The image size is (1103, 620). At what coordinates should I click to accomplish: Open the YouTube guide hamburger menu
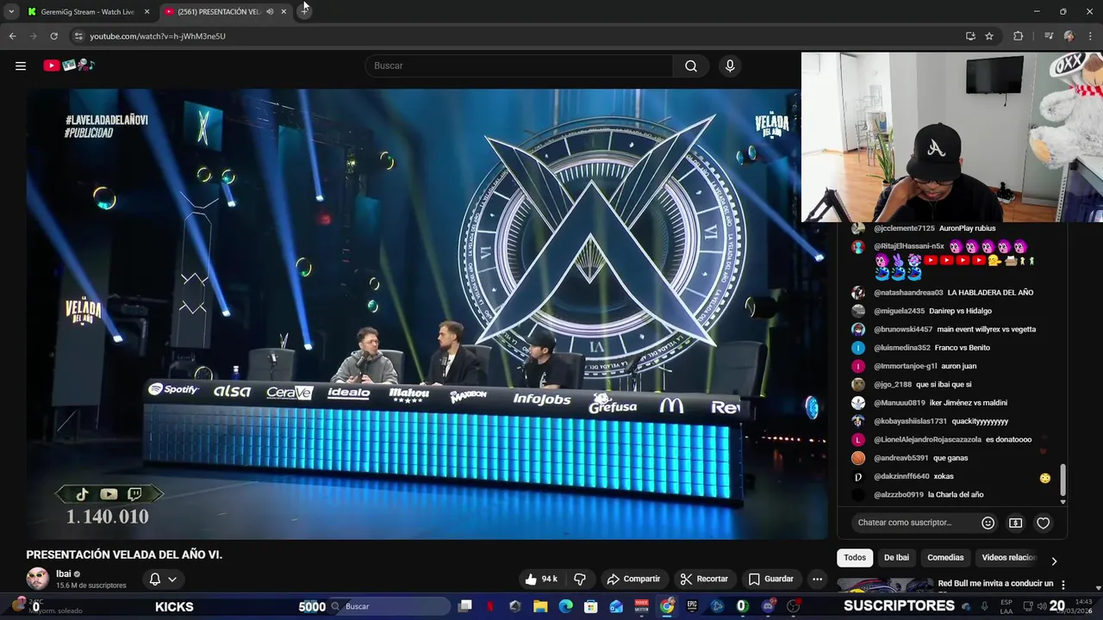[21, 65]
